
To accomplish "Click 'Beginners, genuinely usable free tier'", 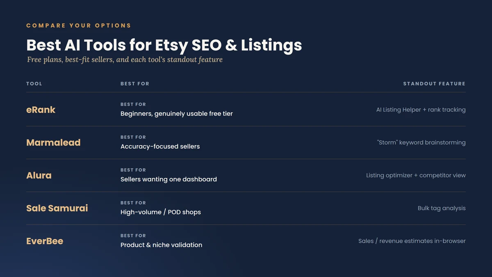I will click(177, 114).
